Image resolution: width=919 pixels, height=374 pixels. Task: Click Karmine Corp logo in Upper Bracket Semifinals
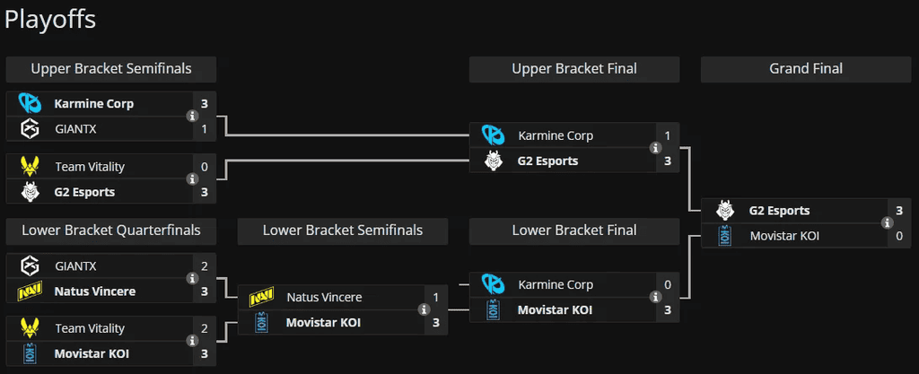tap(30, 104)
